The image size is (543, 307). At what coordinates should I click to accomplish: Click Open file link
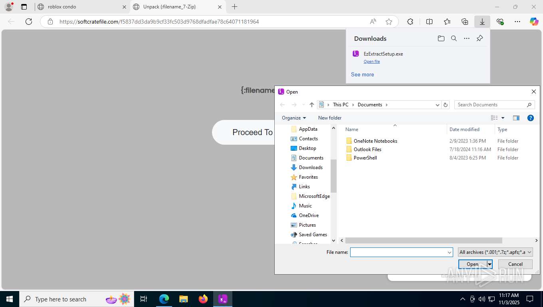coord(372,62)
